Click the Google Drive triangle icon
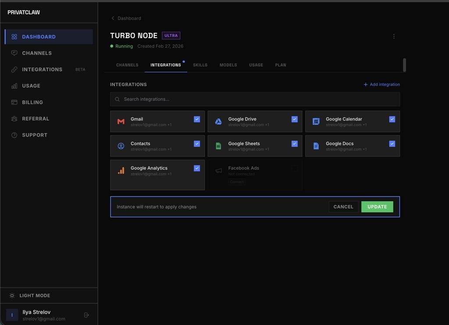The image size is (449, 325). [218, 121]
